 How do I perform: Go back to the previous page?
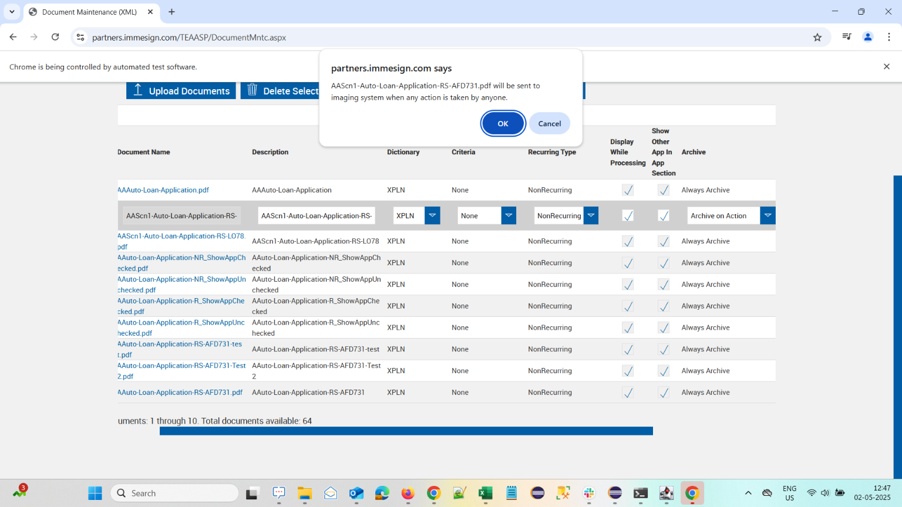coord(13,37)
